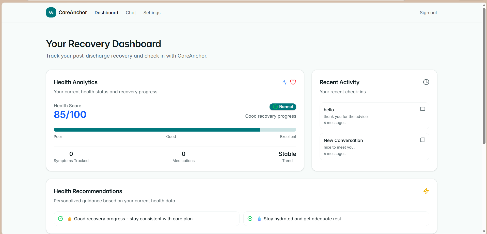Click the Health Recommendations heading
Viewport: 487px width, 234px height.
tap(88, 191)
